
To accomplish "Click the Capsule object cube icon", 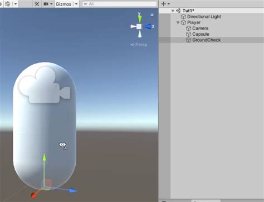I will [188, 34].
